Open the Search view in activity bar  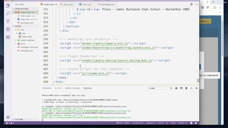[8, 14]
